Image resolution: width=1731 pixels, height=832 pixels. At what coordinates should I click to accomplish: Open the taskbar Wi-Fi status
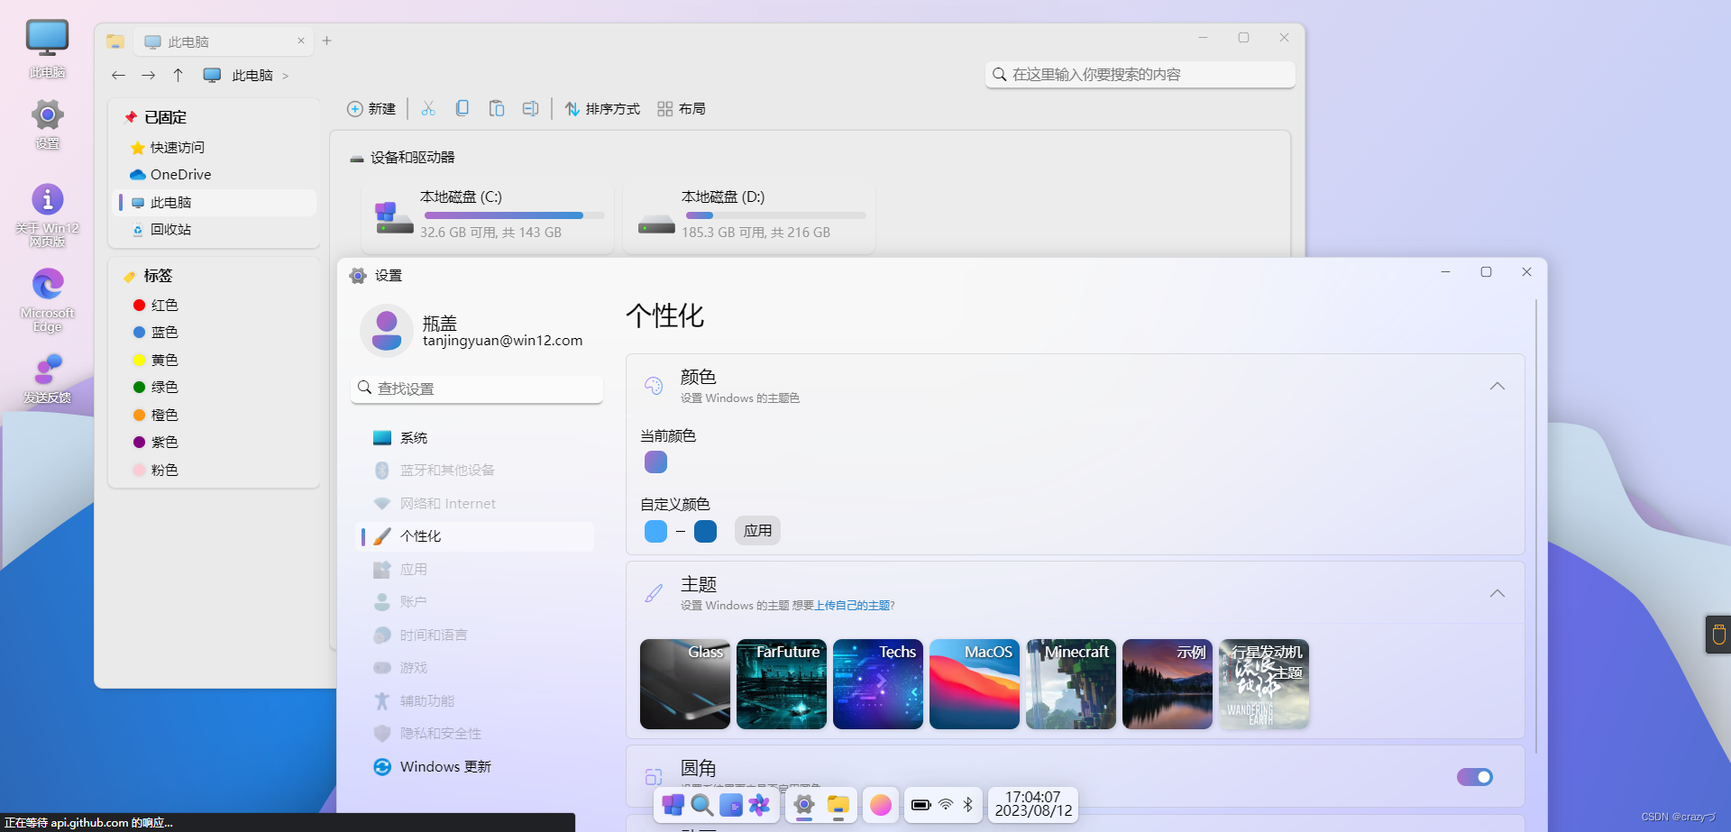pos(946,805)
